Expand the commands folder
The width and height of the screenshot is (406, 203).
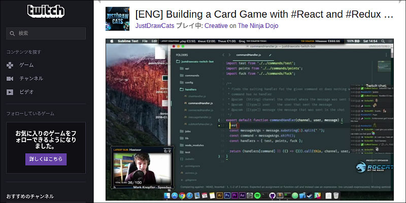pyautogui.click(x=189, y=75)
